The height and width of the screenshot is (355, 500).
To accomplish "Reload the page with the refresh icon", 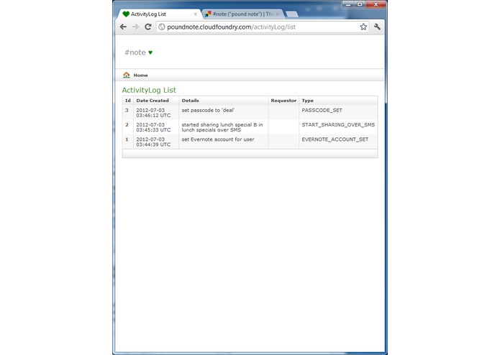I will [148, 27].
